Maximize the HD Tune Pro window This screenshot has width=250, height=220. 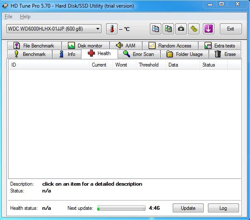pyautogui.click(x=222, y=4)
